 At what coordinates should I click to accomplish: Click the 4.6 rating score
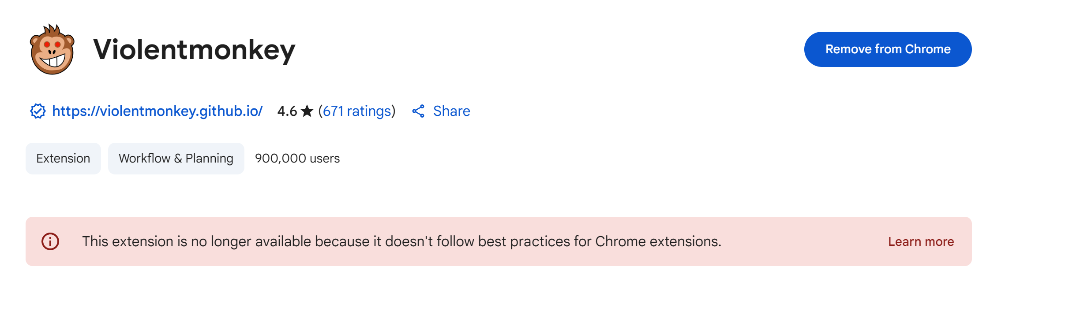click(x=287, y=111)
